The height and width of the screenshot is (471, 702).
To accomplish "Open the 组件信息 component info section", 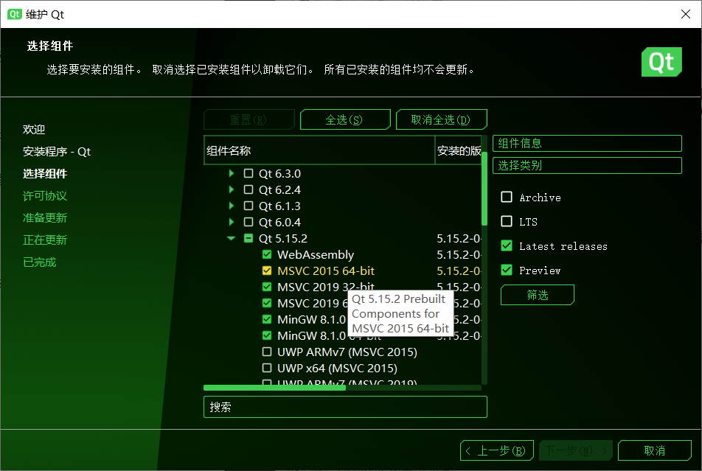I will coord(587,143).
